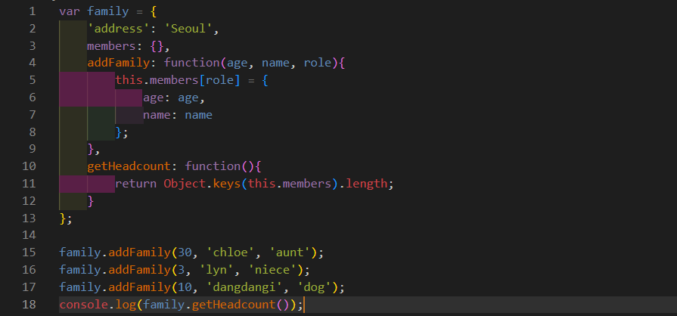
Task: Click the number 30 on line 15
Action: tap(185, 253)
